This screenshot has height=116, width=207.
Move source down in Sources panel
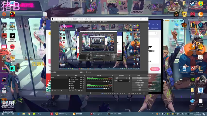point(82,90)
